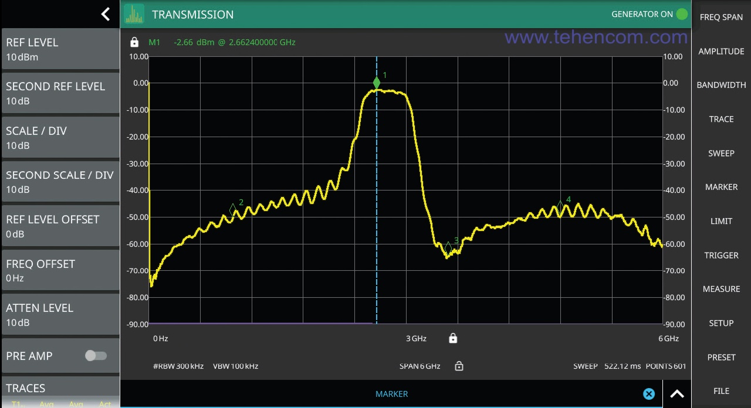Open the spectrum app icon beside TRANSMISSION
751x408 pixels.
(x=134, y=14)
